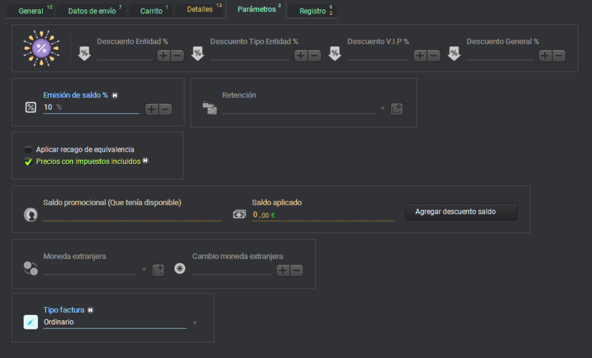
Task: Click the Saldo promocional coin icon
Action: point(31,215)
